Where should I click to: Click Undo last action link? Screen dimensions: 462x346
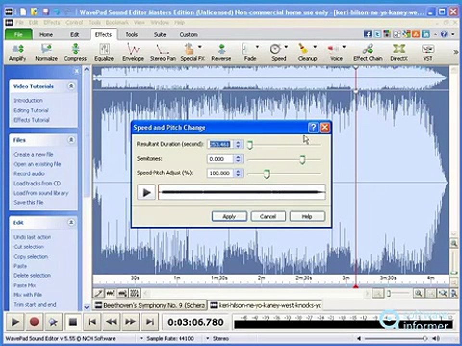point(32,237)
